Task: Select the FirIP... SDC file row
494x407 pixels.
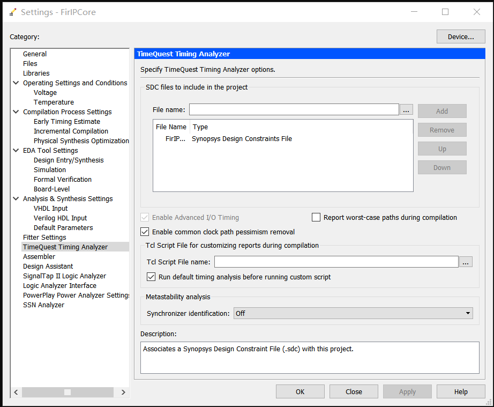Action: [x=283, y=139]
